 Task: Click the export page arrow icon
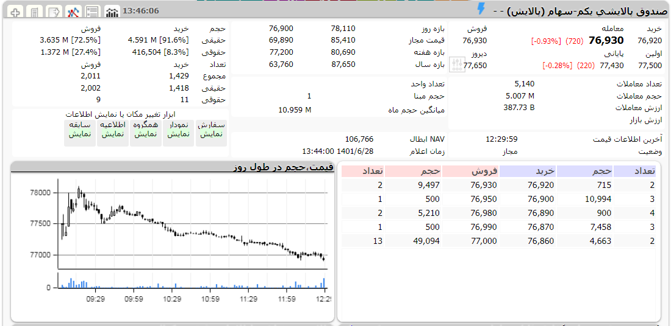click(54, 12)
